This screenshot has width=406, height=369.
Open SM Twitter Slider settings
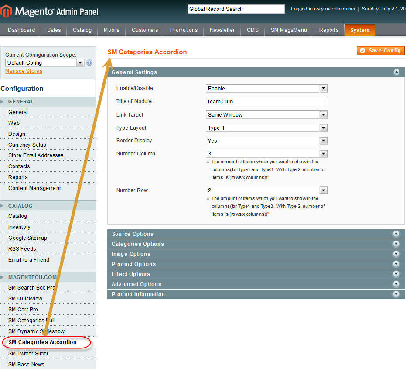coord(48,353)
